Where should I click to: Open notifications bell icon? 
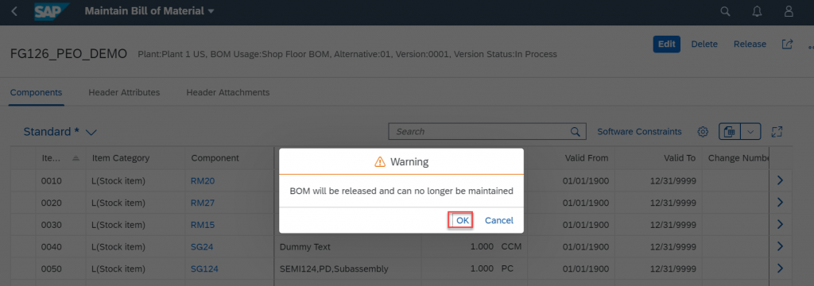click(x=758, y=11)
